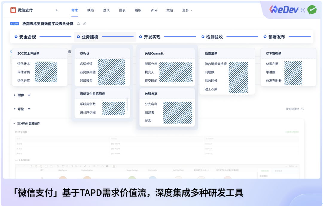Click the plus icon beside 微信支付
The width and height of the screenshot is (323, 207).
click(57, 10)
